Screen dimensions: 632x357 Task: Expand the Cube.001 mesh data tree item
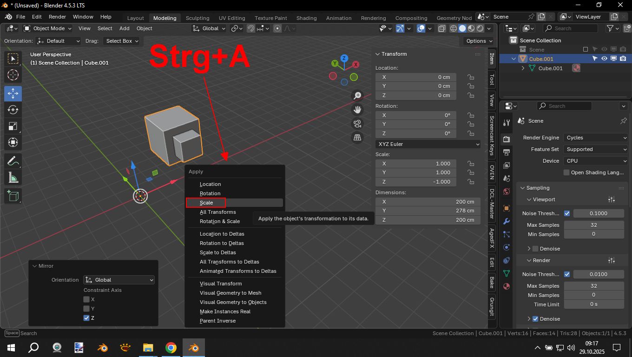click(523, 68)
